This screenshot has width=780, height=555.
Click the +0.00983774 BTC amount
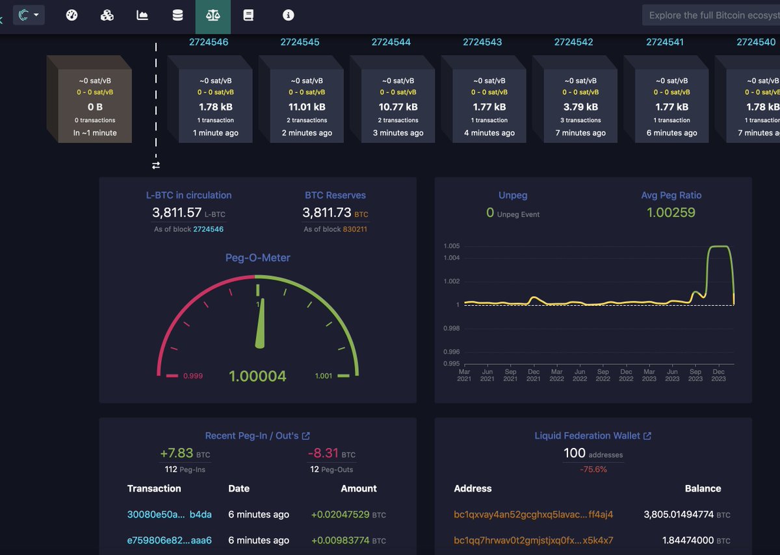tap(348, 541)
